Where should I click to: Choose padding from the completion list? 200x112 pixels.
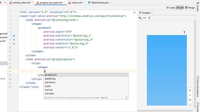[86, 79]
